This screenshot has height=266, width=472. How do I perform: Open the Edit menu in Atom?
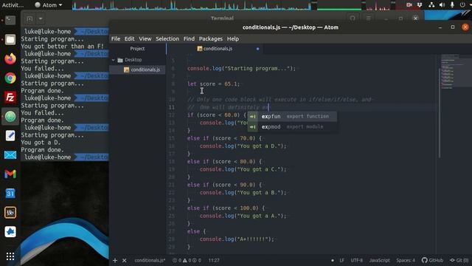tap(130, 39)
